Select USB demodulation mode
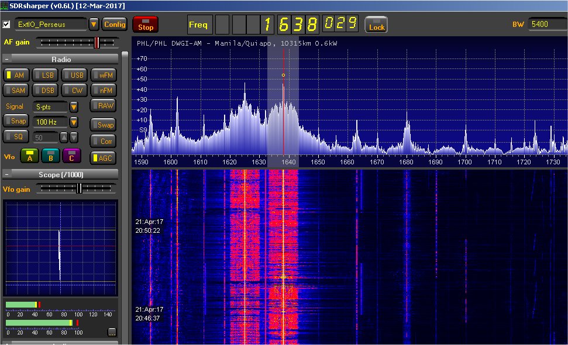568x345 pixels. pyautogui.click(x=74, y=75)
